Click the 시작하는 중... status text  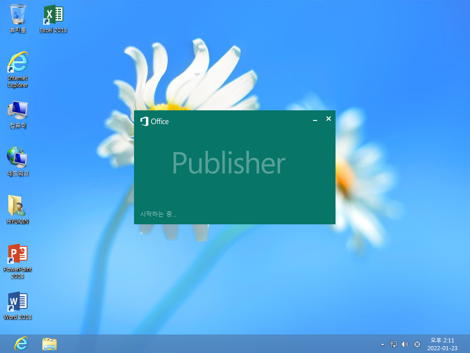[x=158, y=214]
